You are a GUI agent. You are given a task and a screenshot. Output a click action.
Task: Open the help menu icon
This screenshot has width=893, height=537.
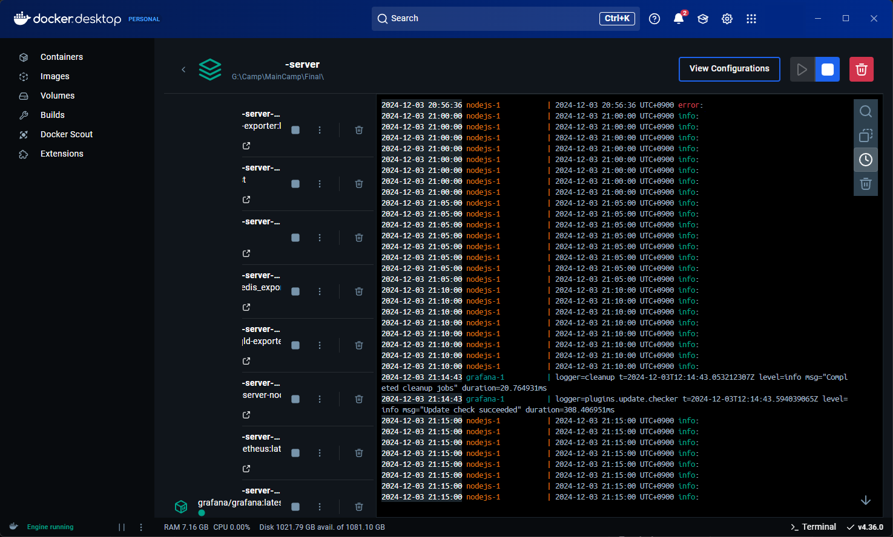tap(654, 19)
